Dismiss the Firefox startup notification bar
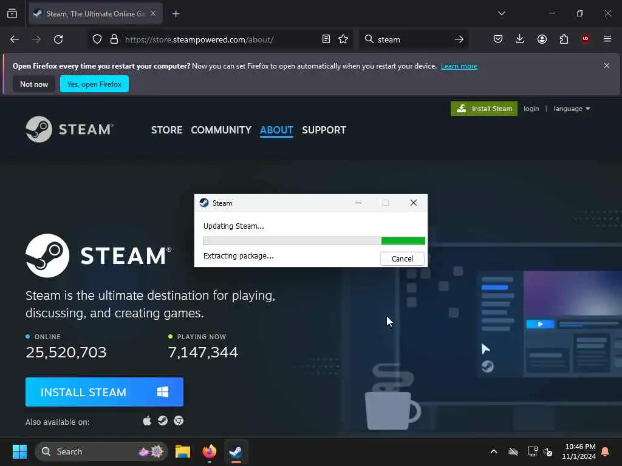The height and width of the screenshot is (466, 622). [607, 66]
